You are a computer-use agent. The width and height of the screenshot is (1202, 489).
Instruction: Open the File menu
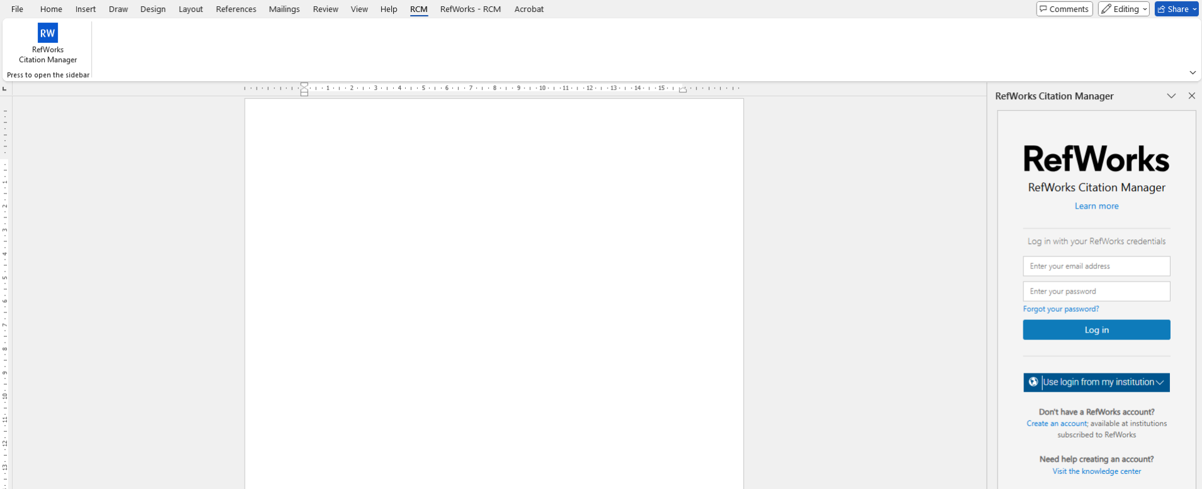(18, 9)
